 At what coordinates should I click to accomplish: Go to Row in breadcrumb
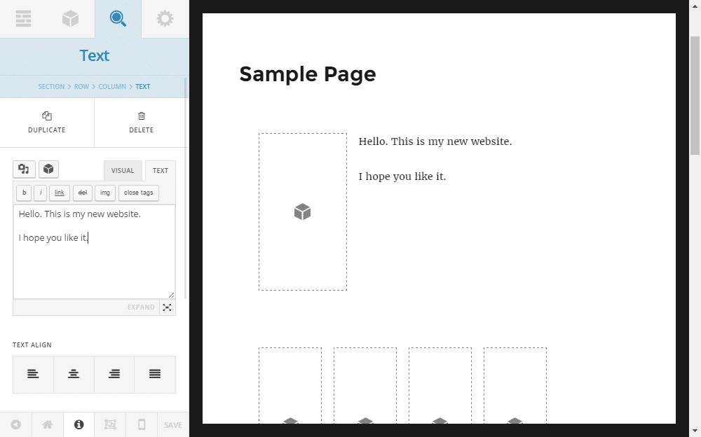click(81, 87)
